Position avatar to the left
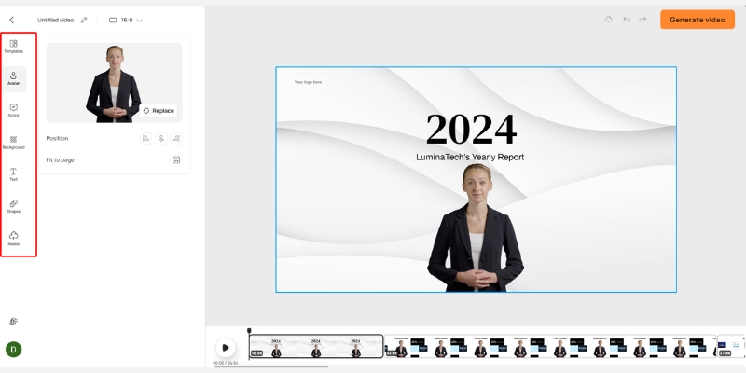 [x=145, y=138]
